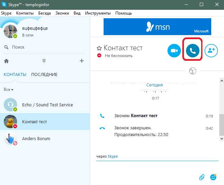
Task: Click the ended call icon
Action: click(x=102, y=128)
